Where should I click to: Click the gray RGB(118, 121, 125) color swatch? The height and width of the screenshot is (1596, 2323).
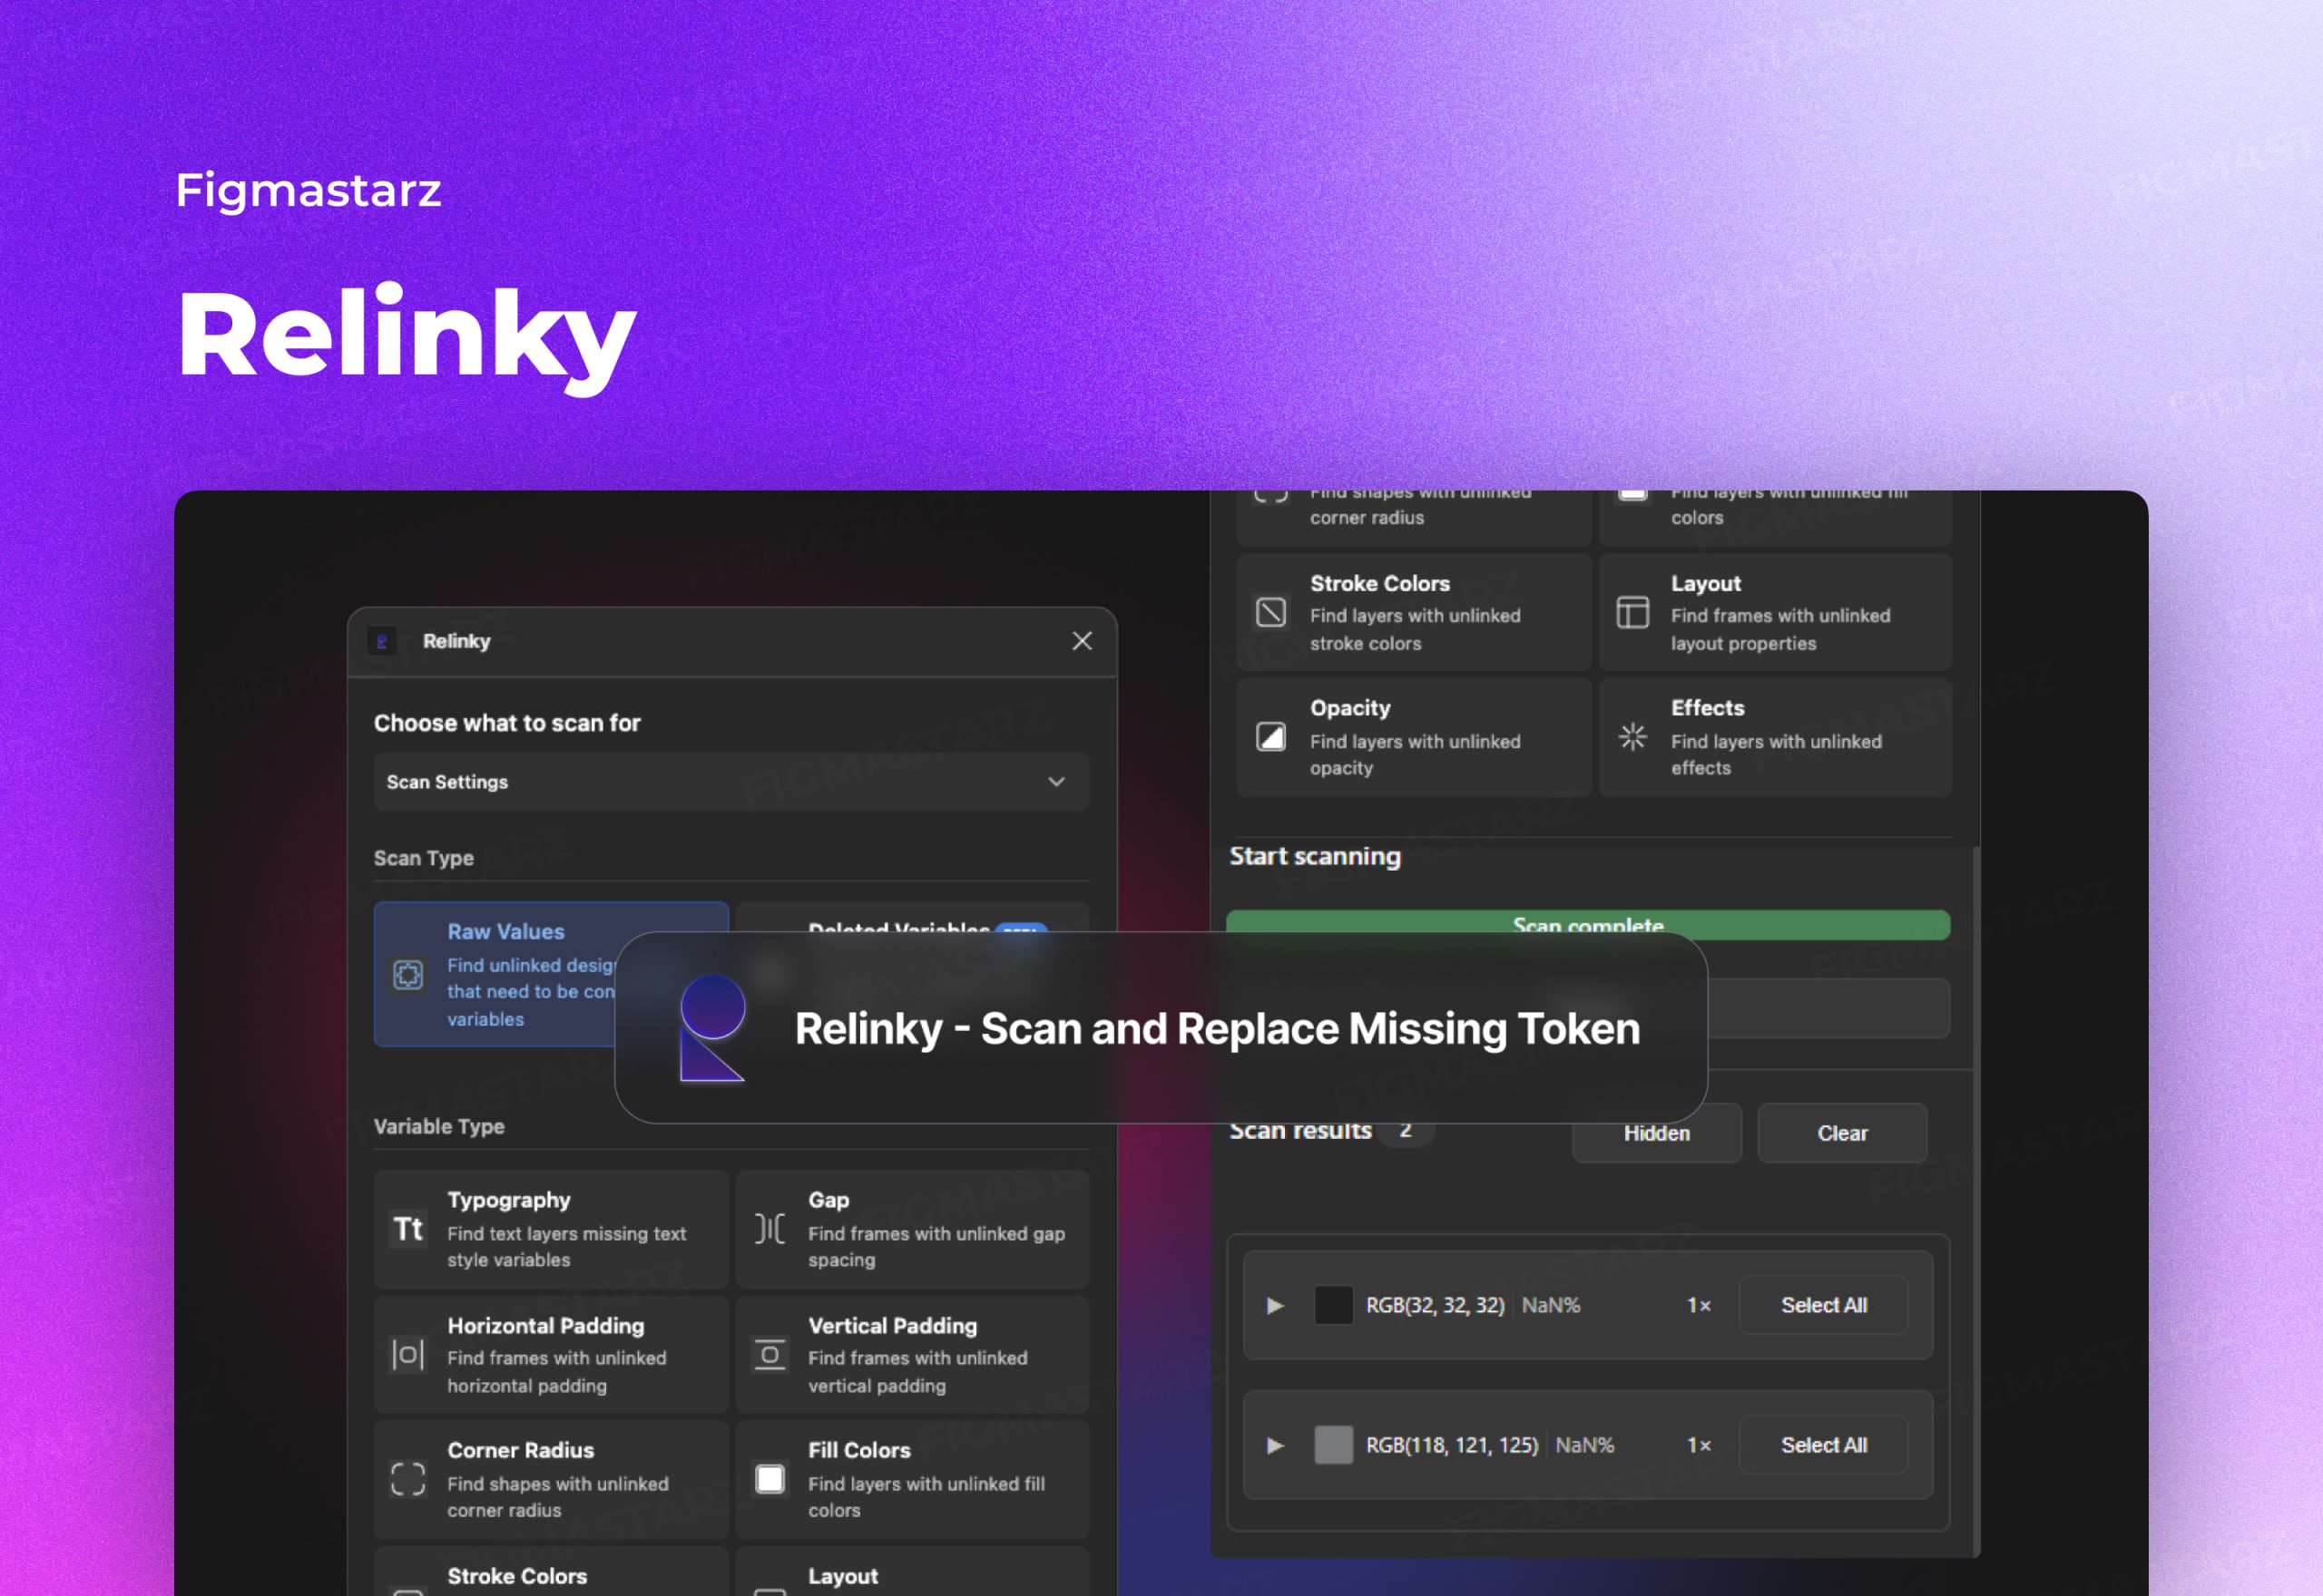1333,1445
